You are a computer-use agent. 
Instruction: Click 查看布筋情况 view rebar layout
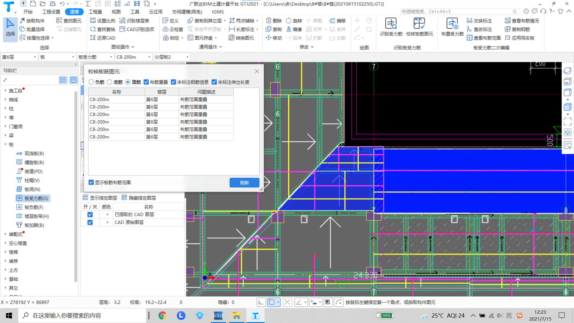point(522,21)
